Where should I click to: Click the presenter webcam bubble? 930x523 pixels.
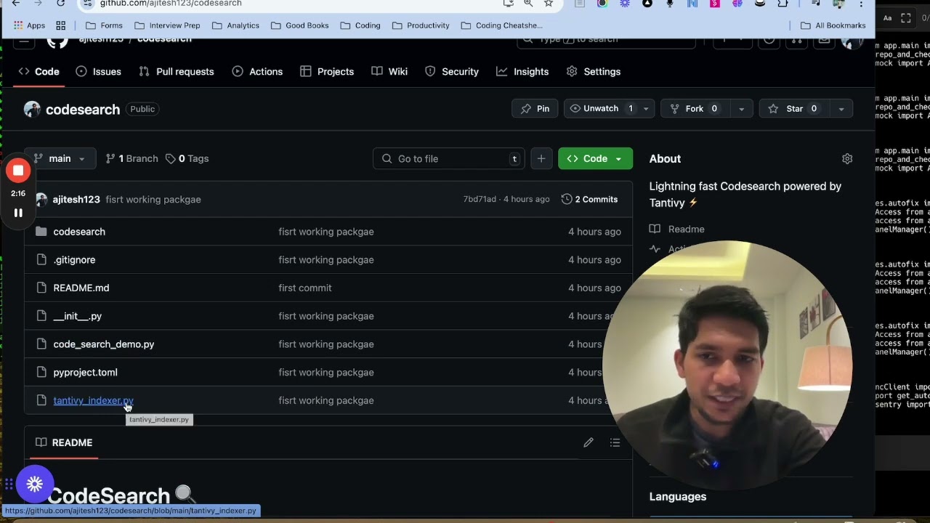click(727, 365)
